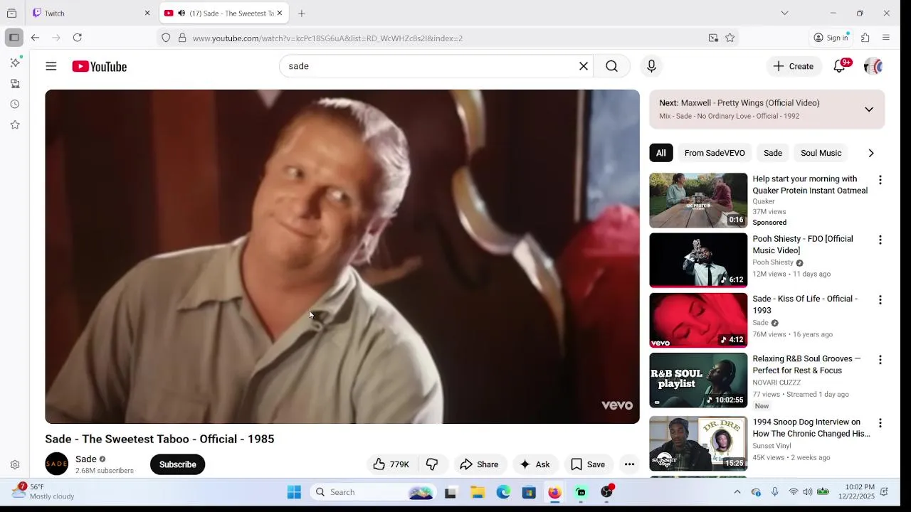Image resolution: width=911 pixels, height=512 pixels.
Task: Open options for Sade Kiss Of Life
Action: 880,300
